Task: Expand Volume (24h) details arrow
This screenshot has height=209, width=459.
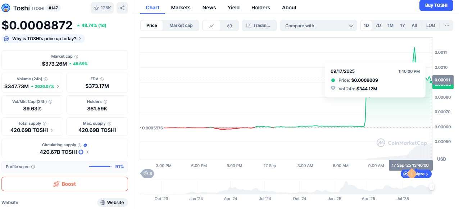Action: pyautogui.click(x=58, y=86)
